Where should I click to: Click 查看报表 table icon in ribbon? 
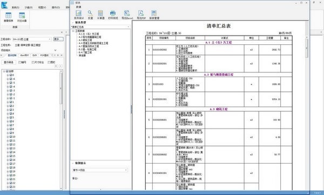(9, 16)
